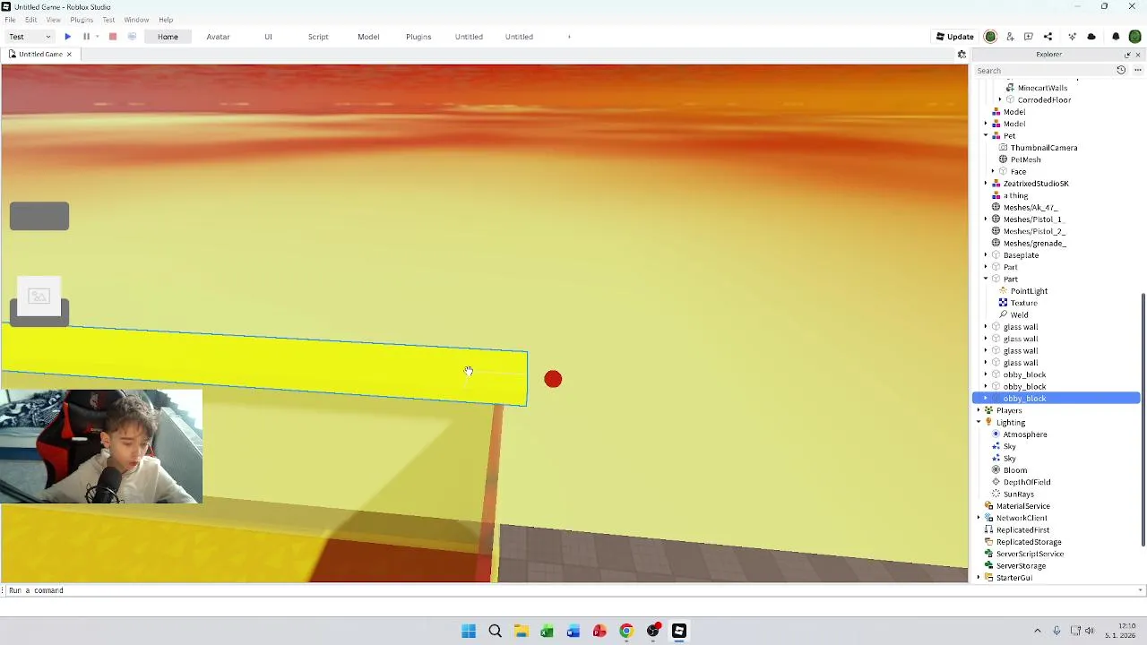Click the hat-shaped icon in the top toolbar
Screen dimensions: 1147x645
[x=1091, y=37]
